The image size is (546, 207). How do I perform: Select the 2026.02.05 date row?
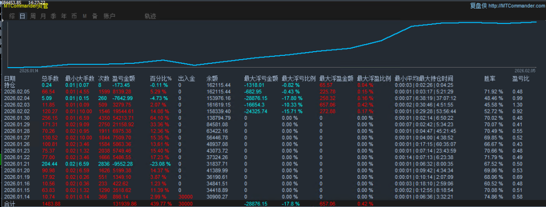click(x=17, y=92)
